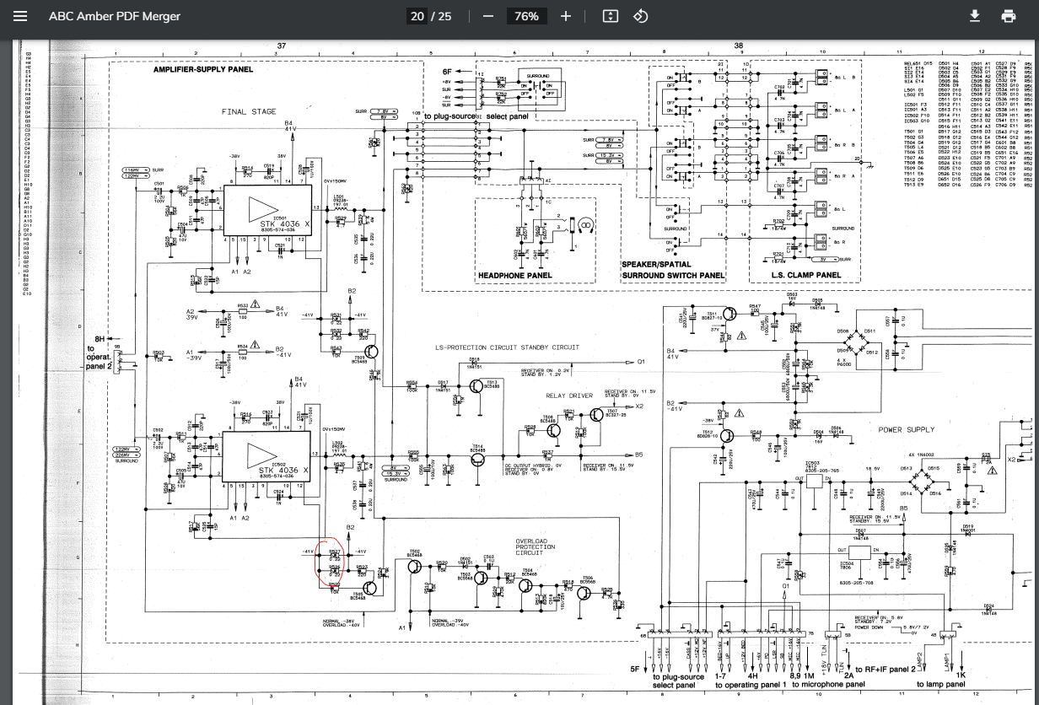The height and width of the screenshot is (705, 1039).
Task: Click the AMPLIFIER-SUPPLY PANEL heading
Action: [x=202, y=70]
